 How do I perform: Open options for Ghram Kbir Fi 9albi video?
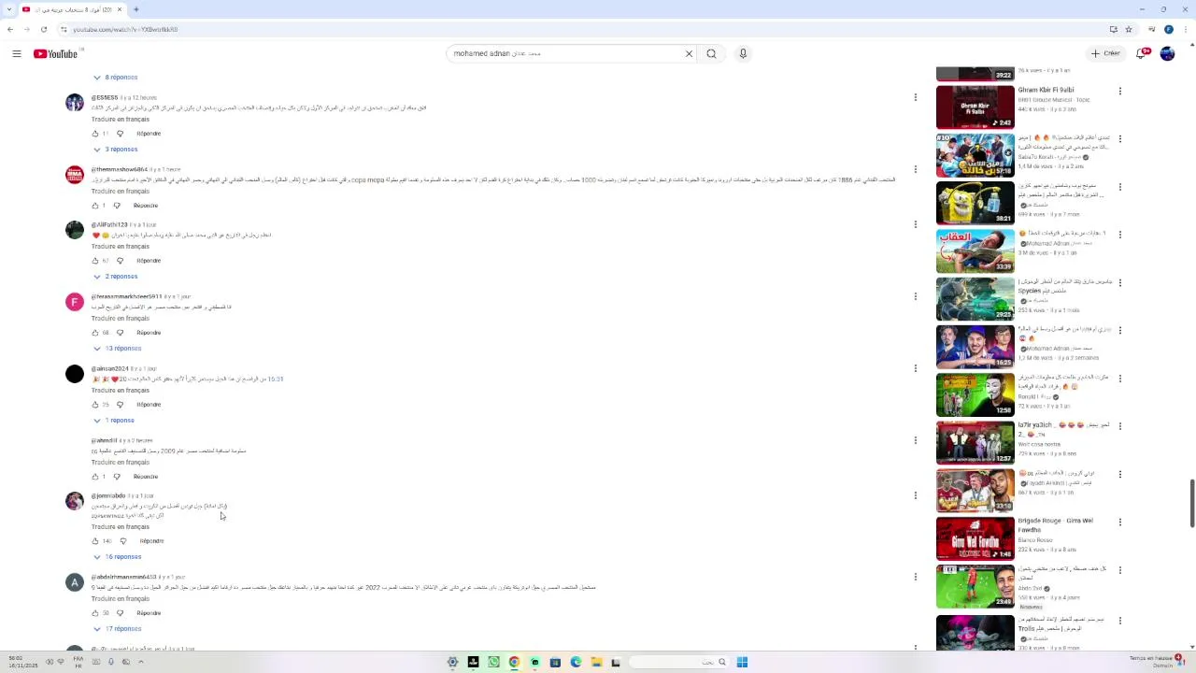click(1120, 91)
